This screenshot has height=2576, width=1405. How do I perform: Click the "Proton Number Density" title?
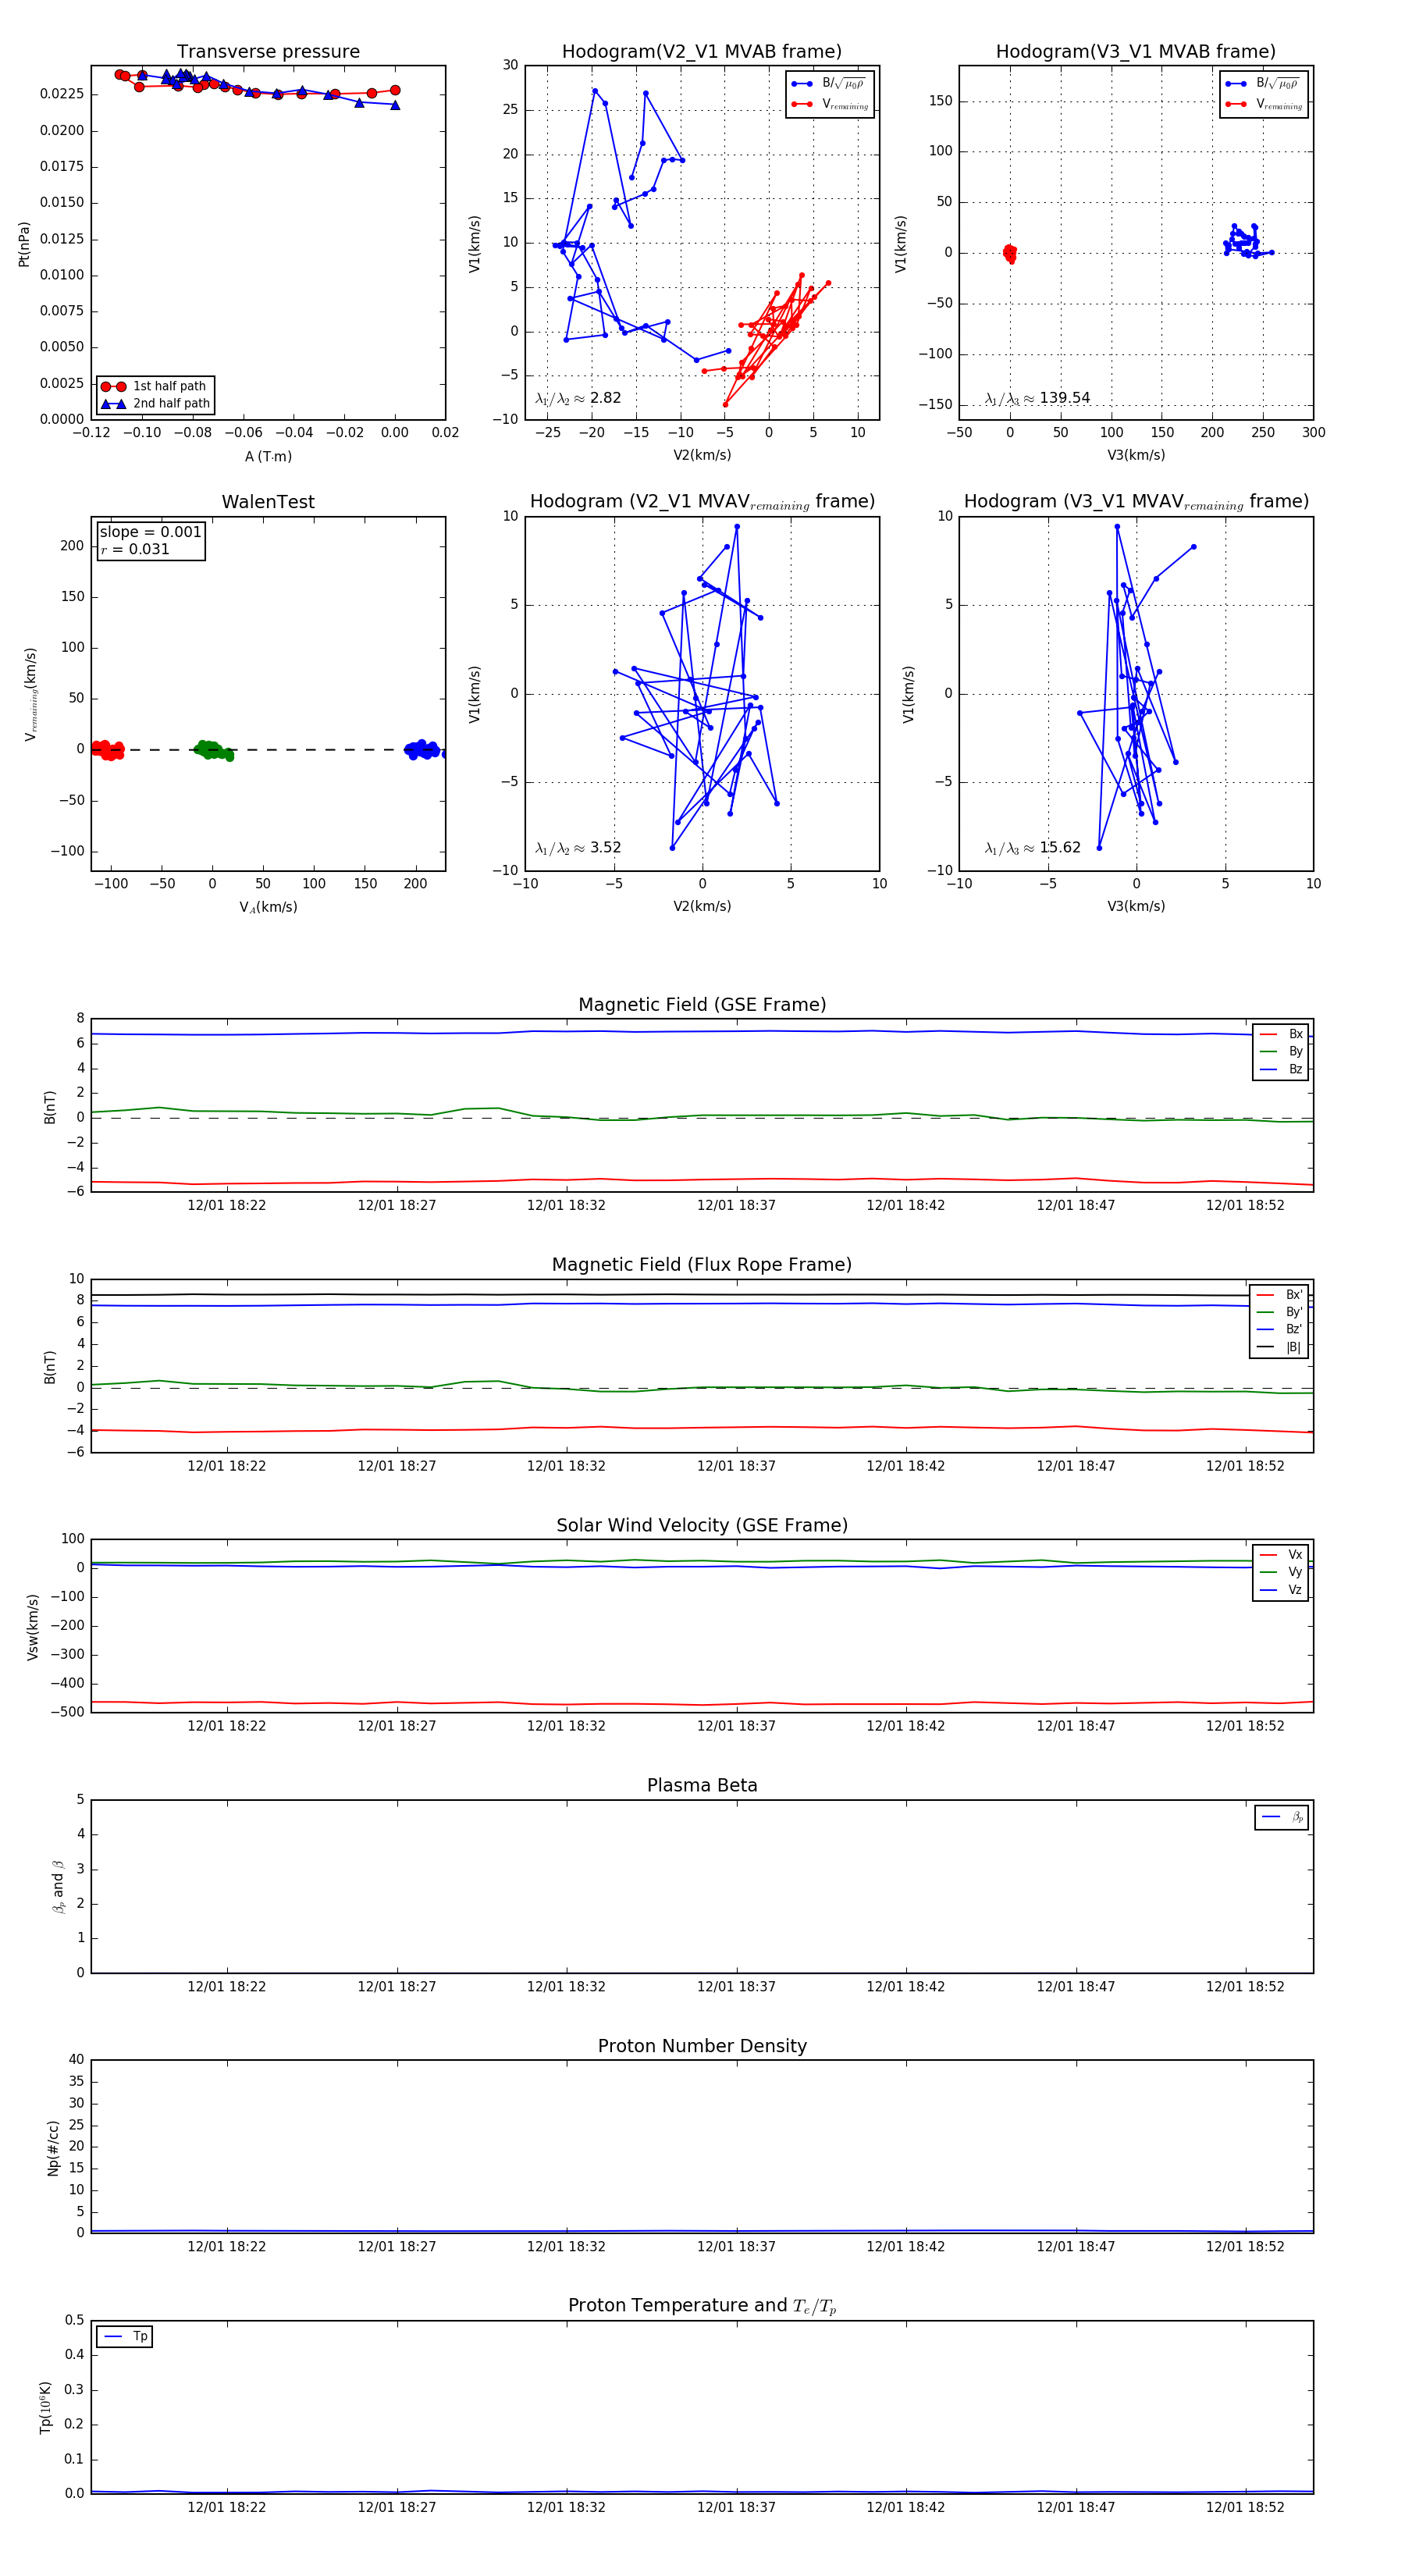[702, 2046]
